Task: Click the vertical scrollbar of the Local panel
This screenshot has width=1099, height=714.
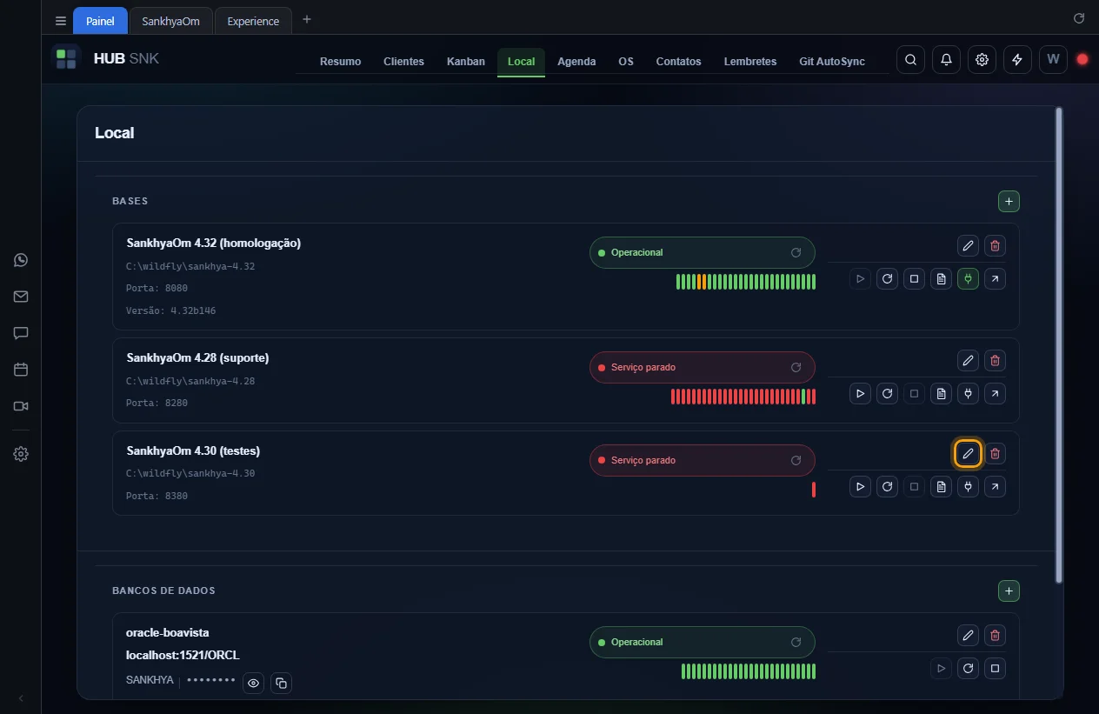Action: click(x=1058, y=344)
